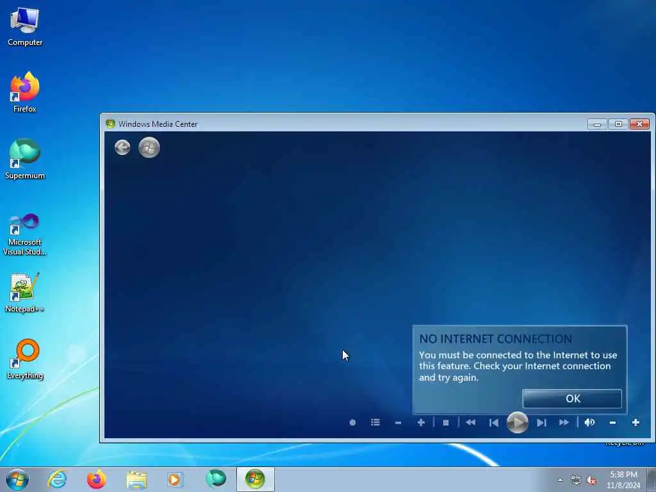The width and height of the screenshot is (656, 492).
Task: Close the Windows Media Center window
Action: (x=639, y=124)
